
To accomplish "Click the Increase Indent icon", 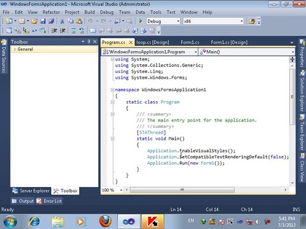I will [62, 31].
